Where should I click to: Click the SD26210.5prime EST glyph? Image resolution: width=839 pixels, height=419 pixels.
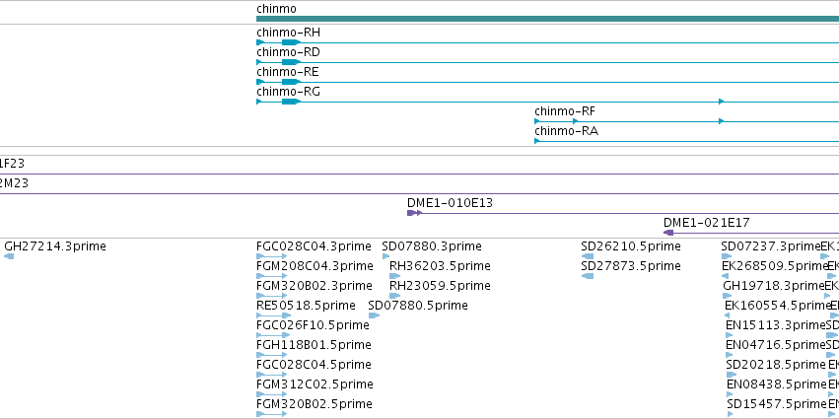click(x=587, y=256)
